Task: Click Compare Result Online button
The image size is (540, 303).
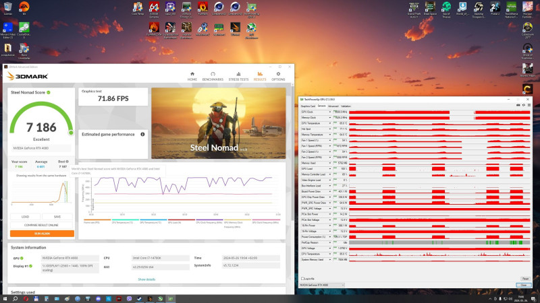Action: coord(41,225)
